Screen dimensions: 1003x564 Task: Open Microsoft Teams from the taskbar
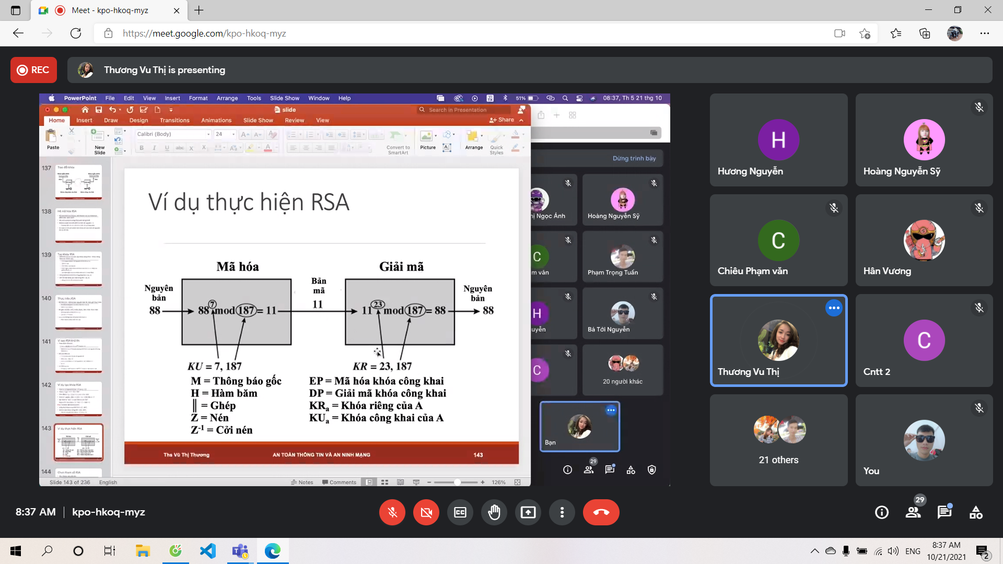click(x=240, y=551)
